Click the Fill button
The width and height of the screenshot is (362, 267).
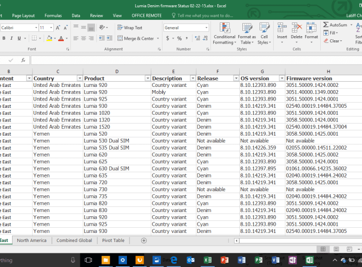click(330, 33)
